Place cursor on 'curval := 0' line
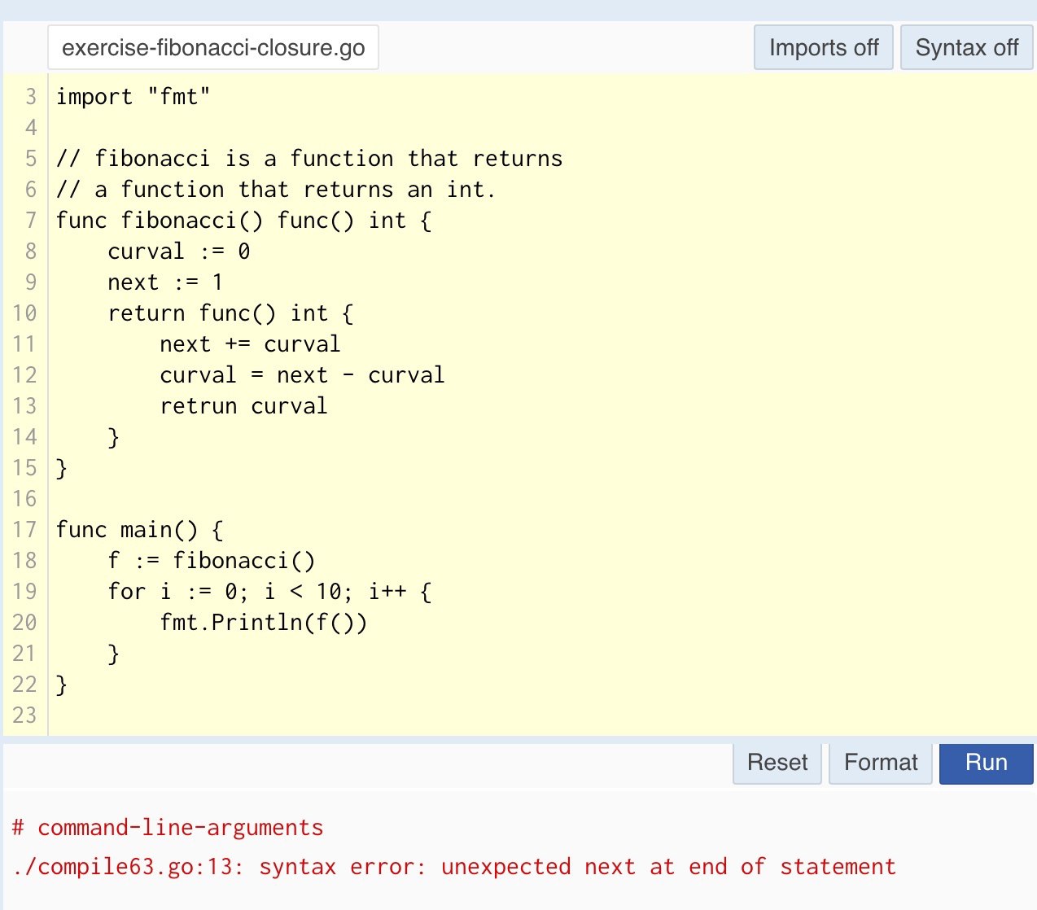This screenshot has width=1037, height=910. coord(178,252)
